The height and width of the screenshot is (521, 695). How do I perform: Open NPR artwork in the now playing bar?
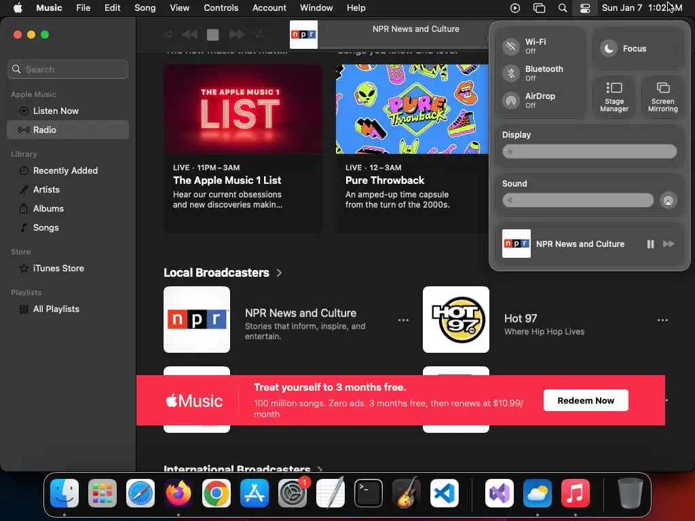pos(303,35)
